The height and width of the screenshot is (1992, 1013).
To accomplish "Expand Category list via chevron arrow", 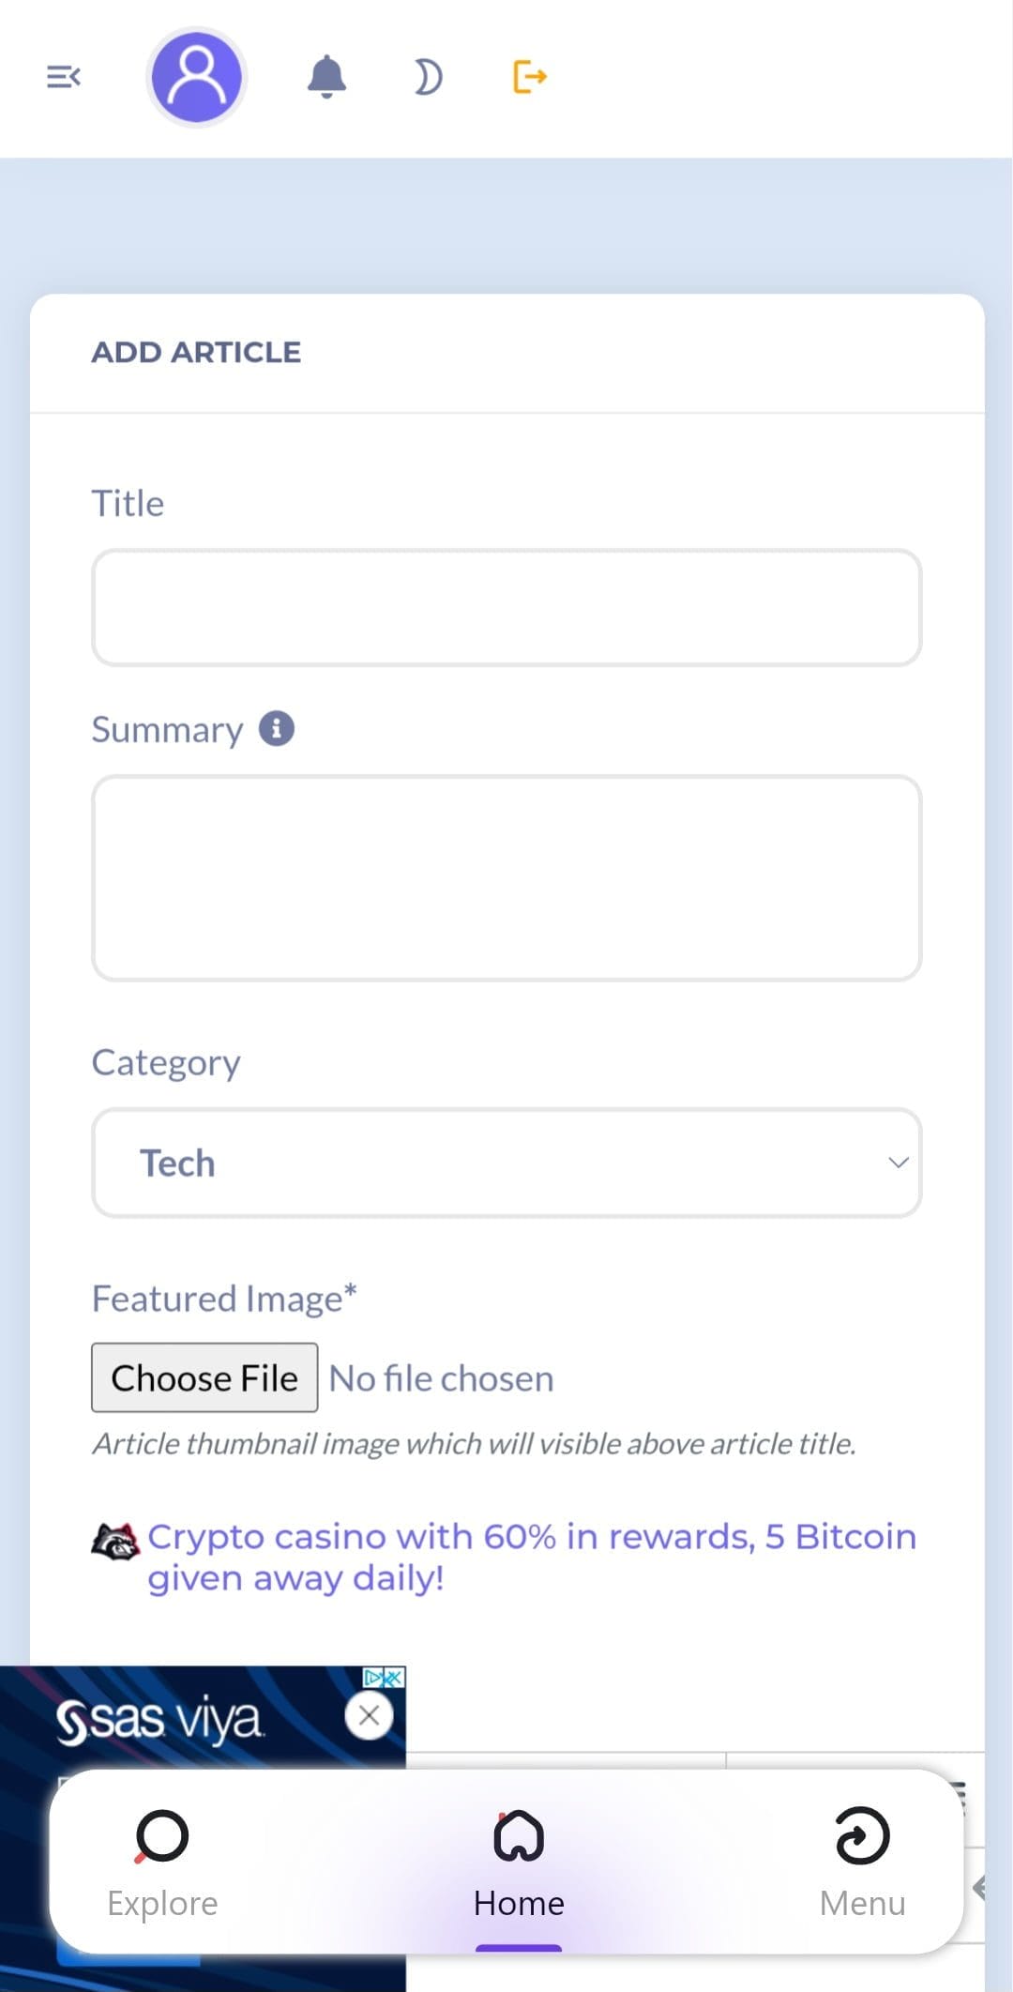I will tap(898, 1163).
